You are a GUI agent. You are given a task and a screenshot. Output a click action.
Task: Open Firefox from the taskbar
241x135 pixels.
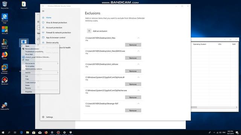(46, 132)
